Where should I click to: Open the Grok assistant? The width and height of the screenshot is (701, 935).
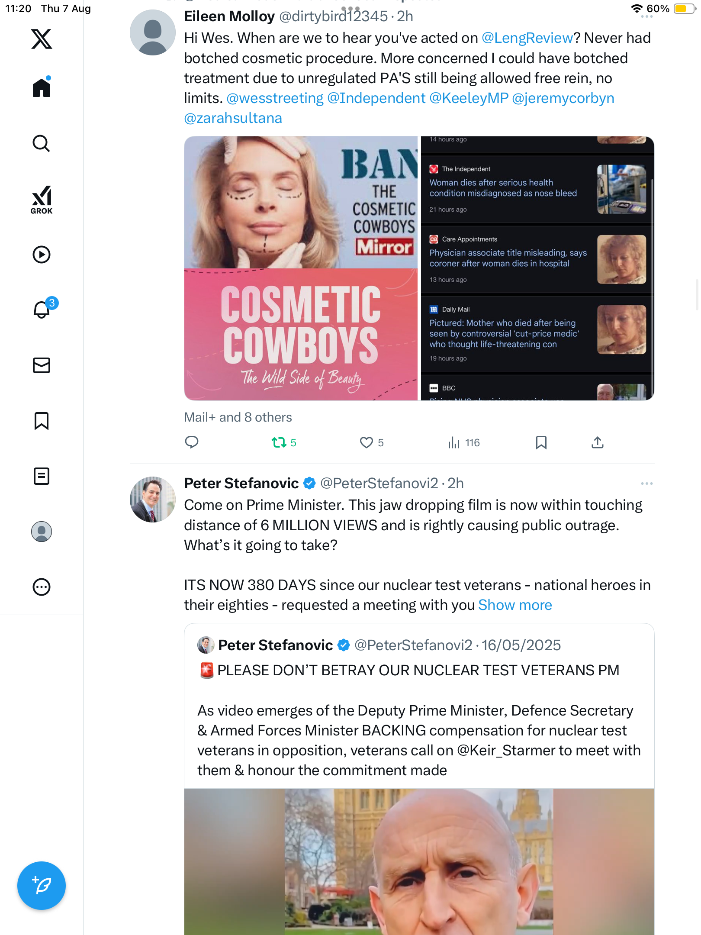click(x=42, y=200)
